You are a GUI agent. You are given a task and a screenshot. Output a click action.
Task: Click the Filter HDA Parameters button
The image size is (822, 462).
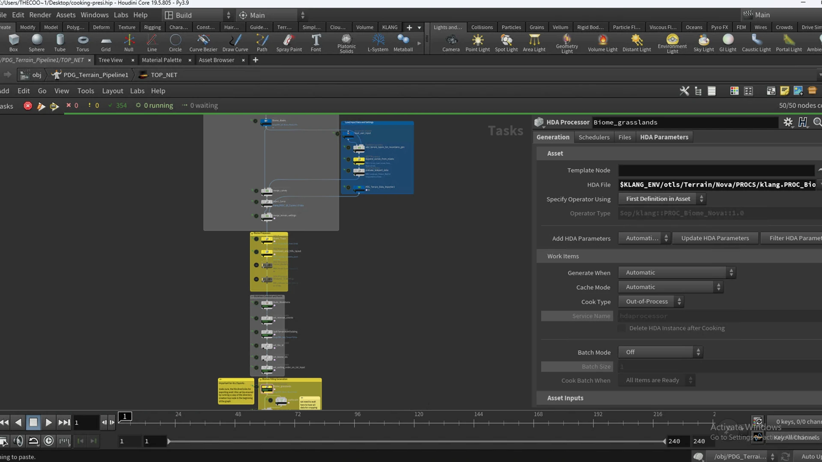coord(792,238)
